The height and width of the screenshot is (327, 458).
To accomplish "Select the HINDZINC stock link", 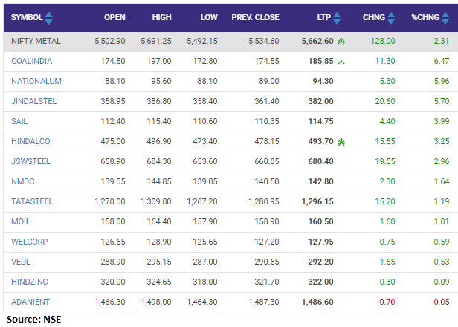I will click(x=31, y=282).
